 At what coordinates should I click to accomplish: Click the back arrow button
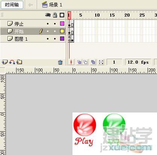coord(31,5)
